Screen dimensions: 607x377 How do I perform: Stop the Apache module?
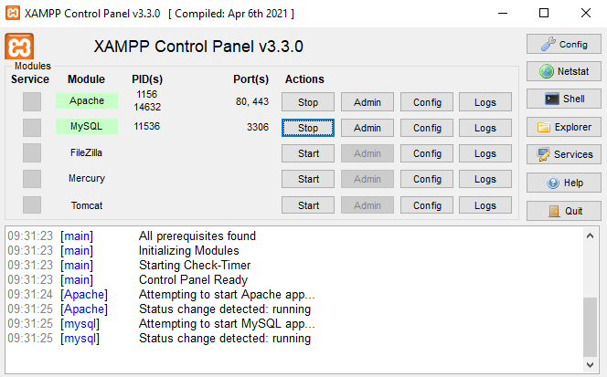[308, 102]
